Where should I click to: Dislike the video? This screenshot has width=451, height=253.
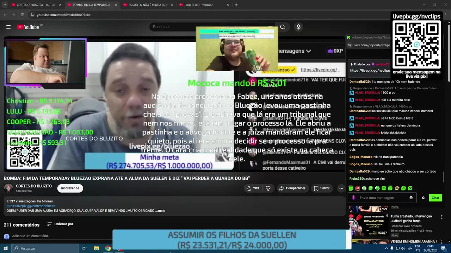pyautogui.click(x=268, y=188)
